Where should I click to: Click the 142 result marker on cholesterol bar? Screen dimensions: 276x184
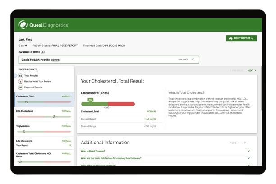pyautogui.click(x=90, y=100)
